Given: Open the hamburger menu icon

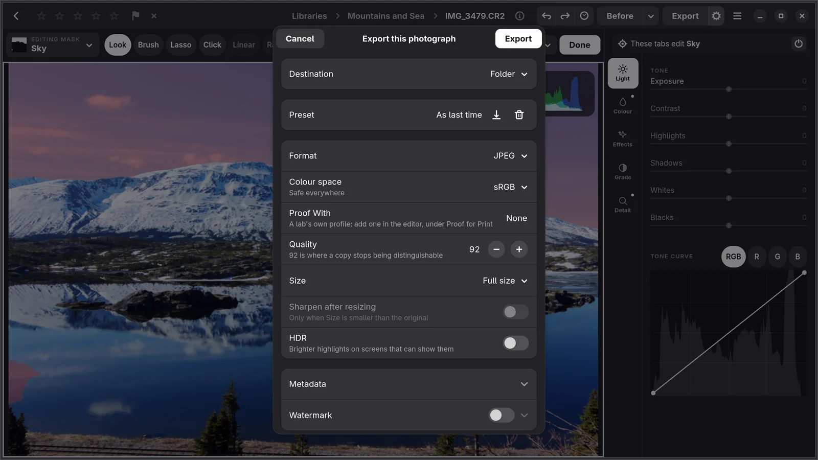Looking at the screenshot, I should 737,16.
